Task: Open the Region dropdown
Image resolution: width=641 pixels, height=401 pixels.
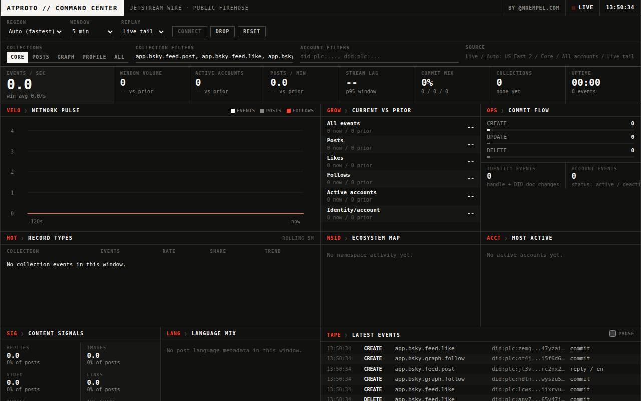Action: pos(35,31)
